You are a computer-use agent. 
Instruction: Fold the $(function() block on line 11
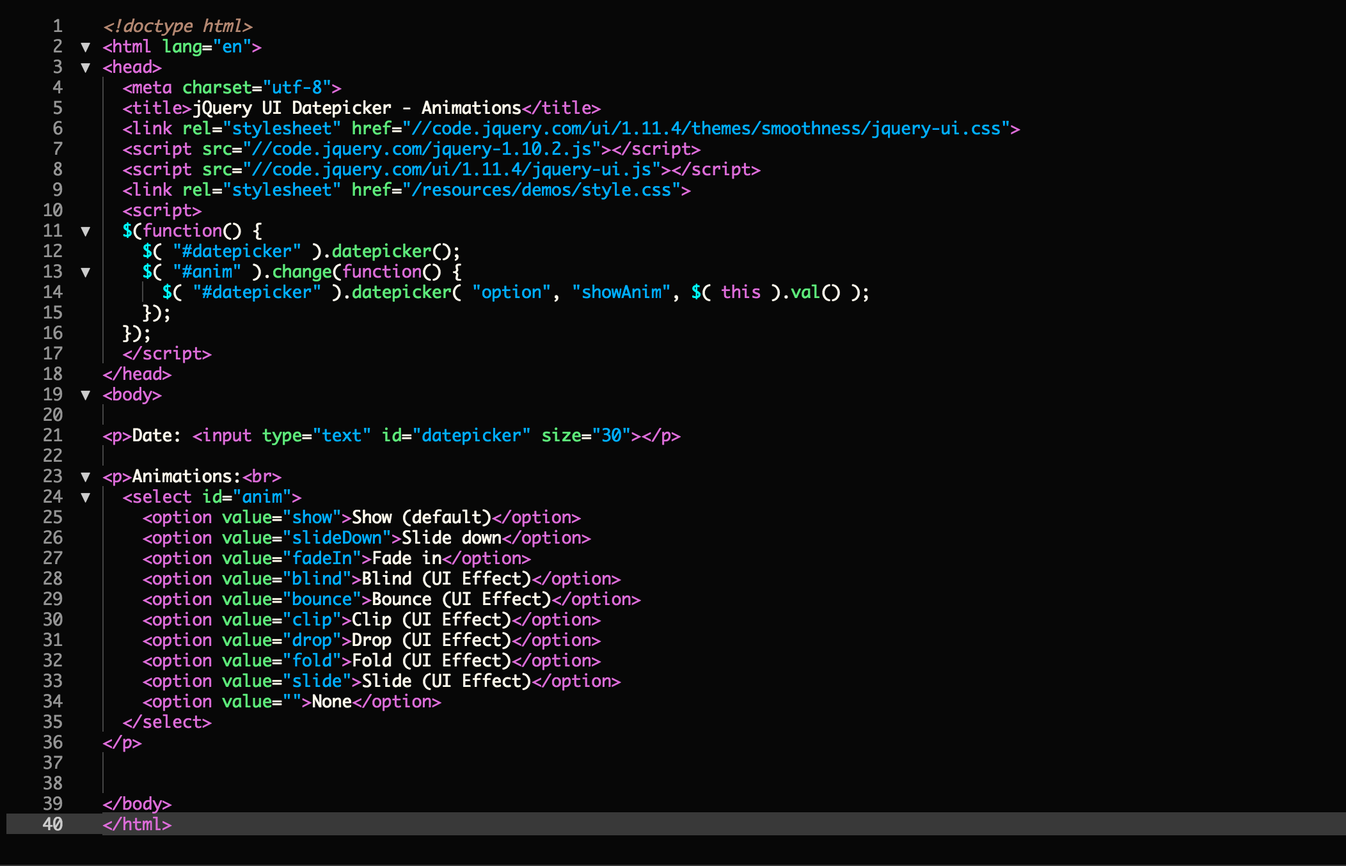point(85,231)
